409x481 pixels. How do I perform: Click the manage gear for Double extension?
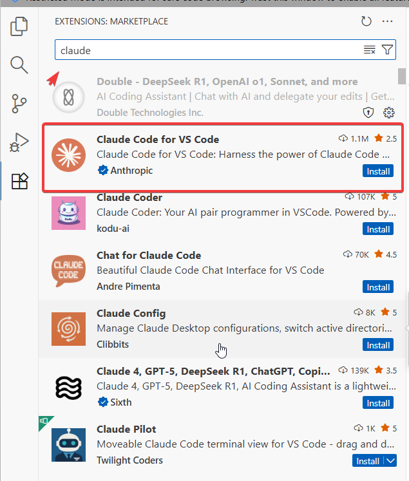[x=388, y=113]
